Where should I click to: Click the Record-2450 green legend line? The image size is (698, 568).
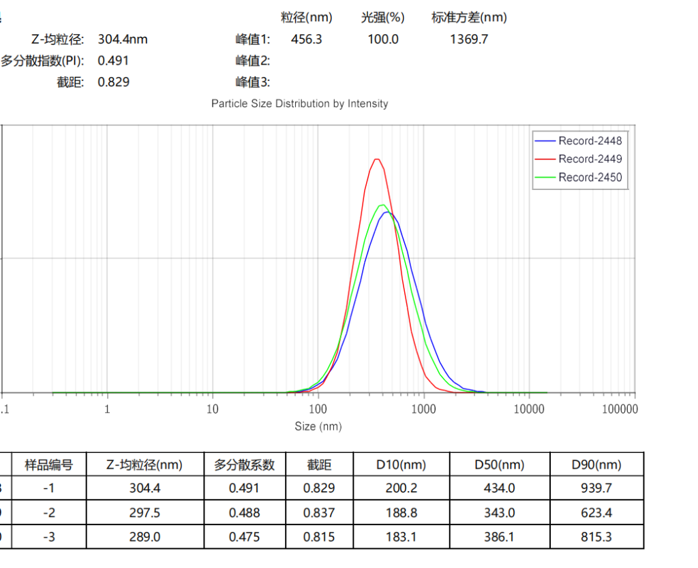coord(545,178)
